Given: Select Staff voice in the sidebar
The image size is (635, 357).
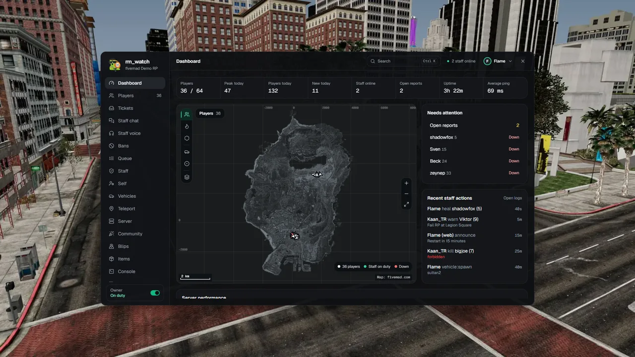Looking at the screenshot, I should click(x=135, y=133).
